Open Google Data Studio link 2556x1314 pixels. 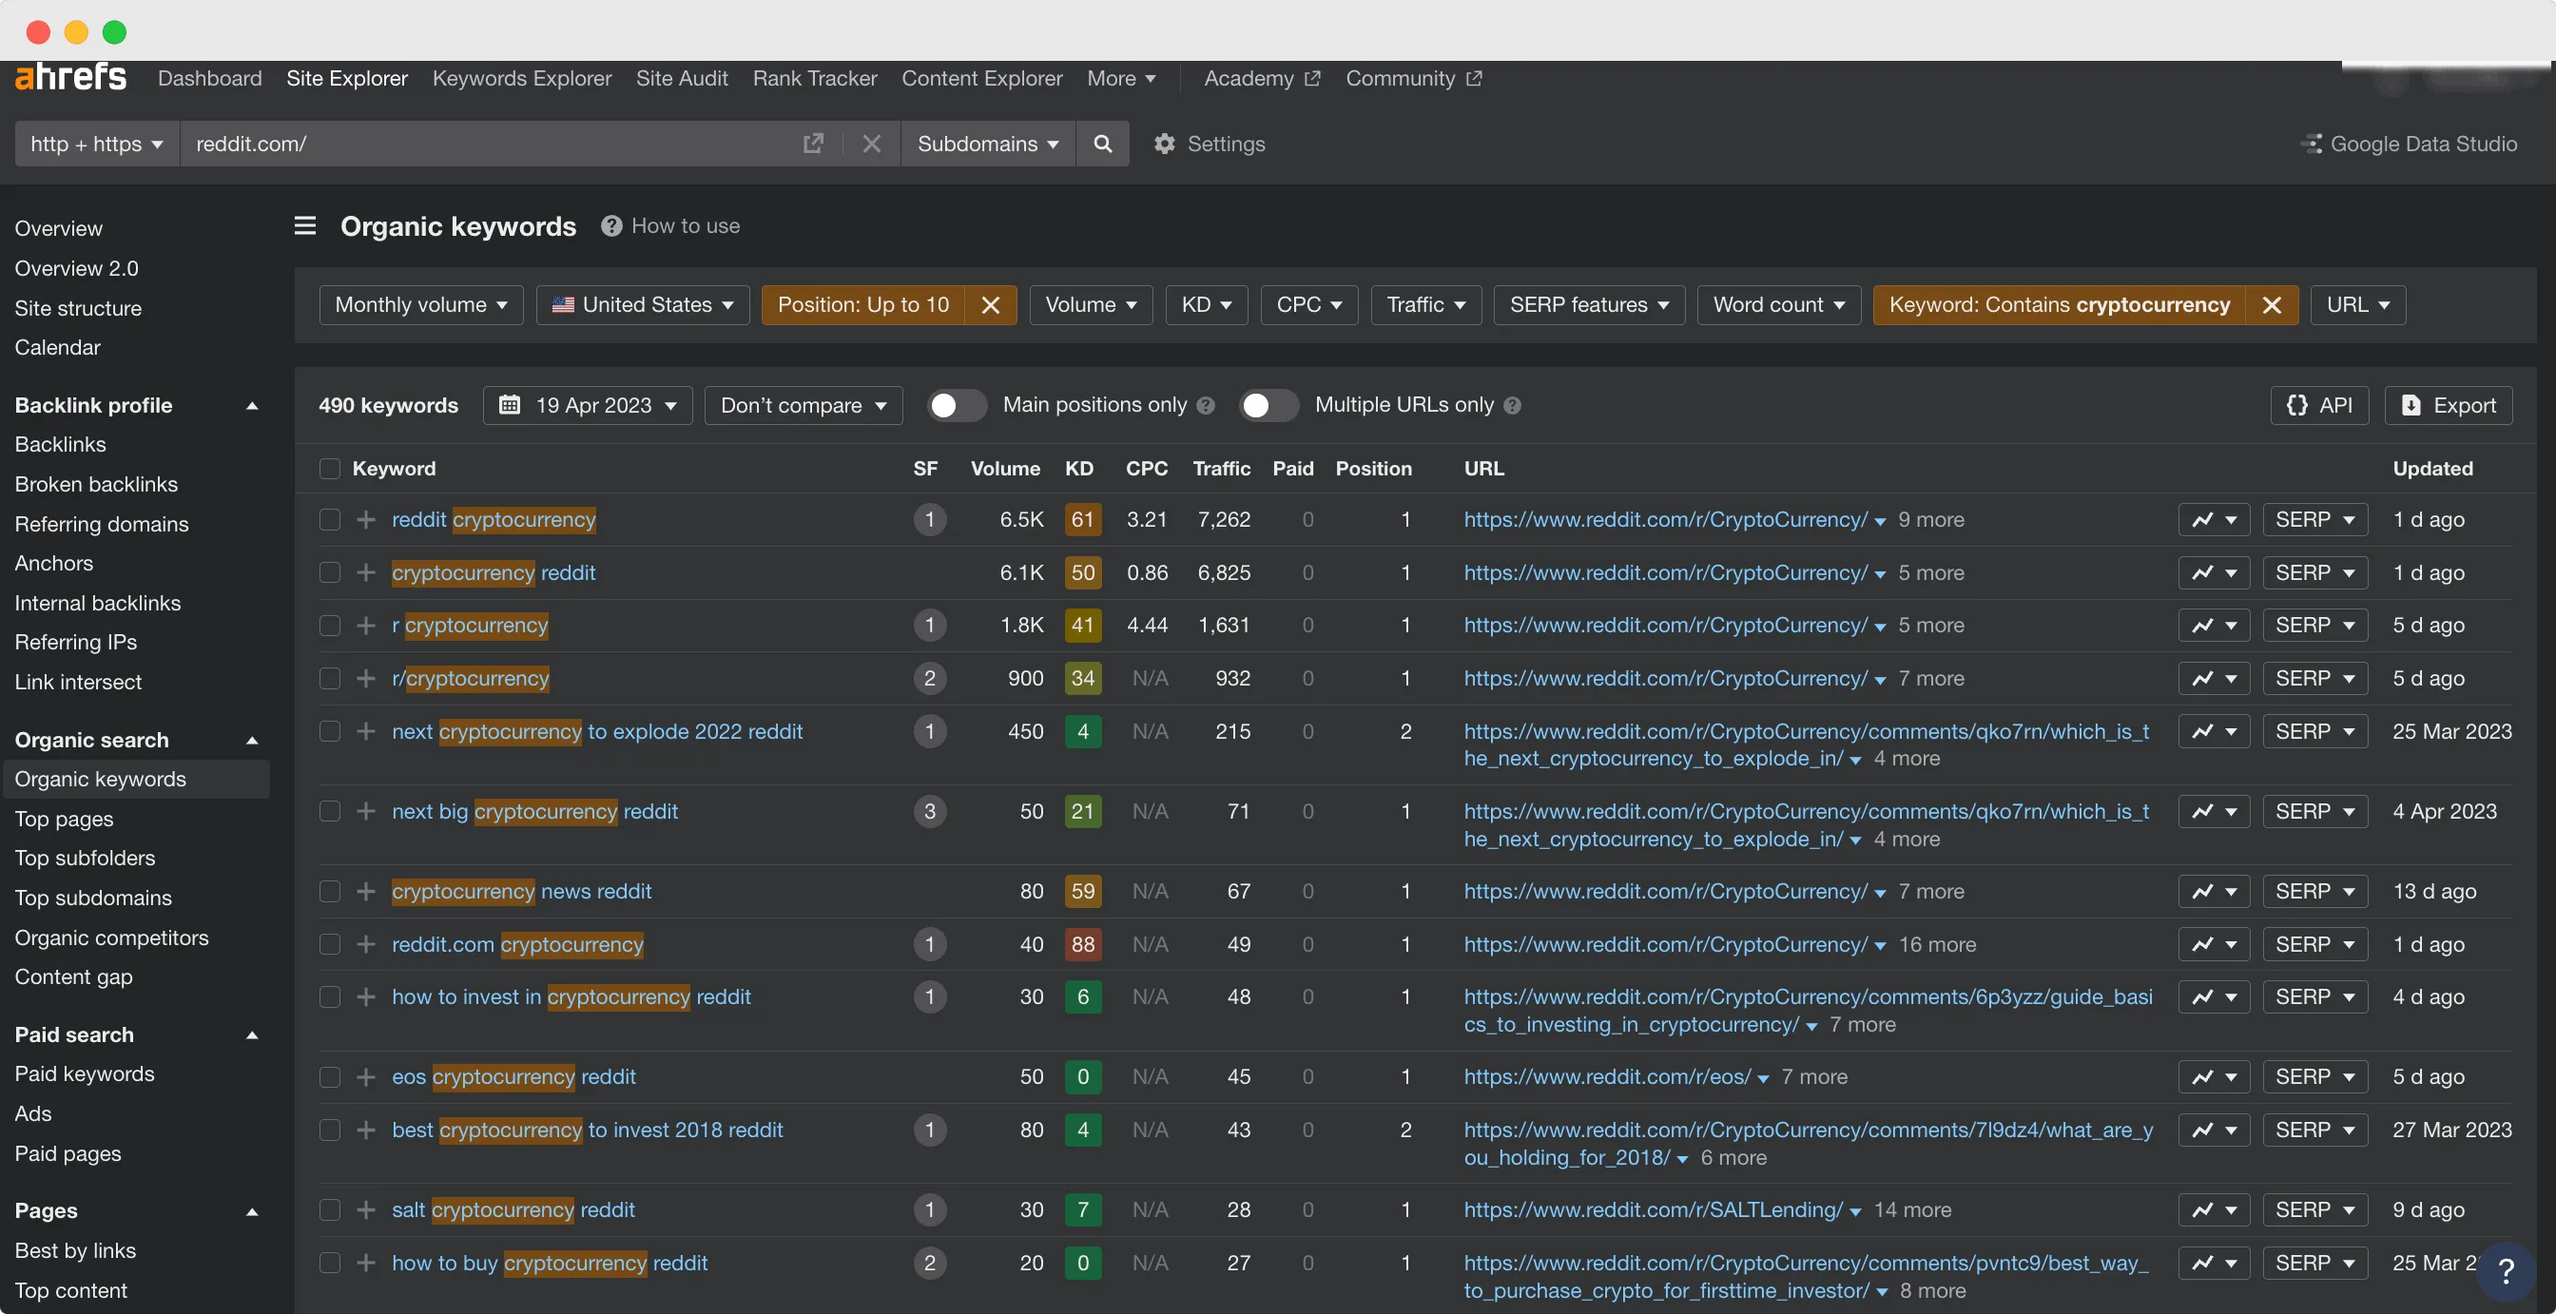[2411, 144]
